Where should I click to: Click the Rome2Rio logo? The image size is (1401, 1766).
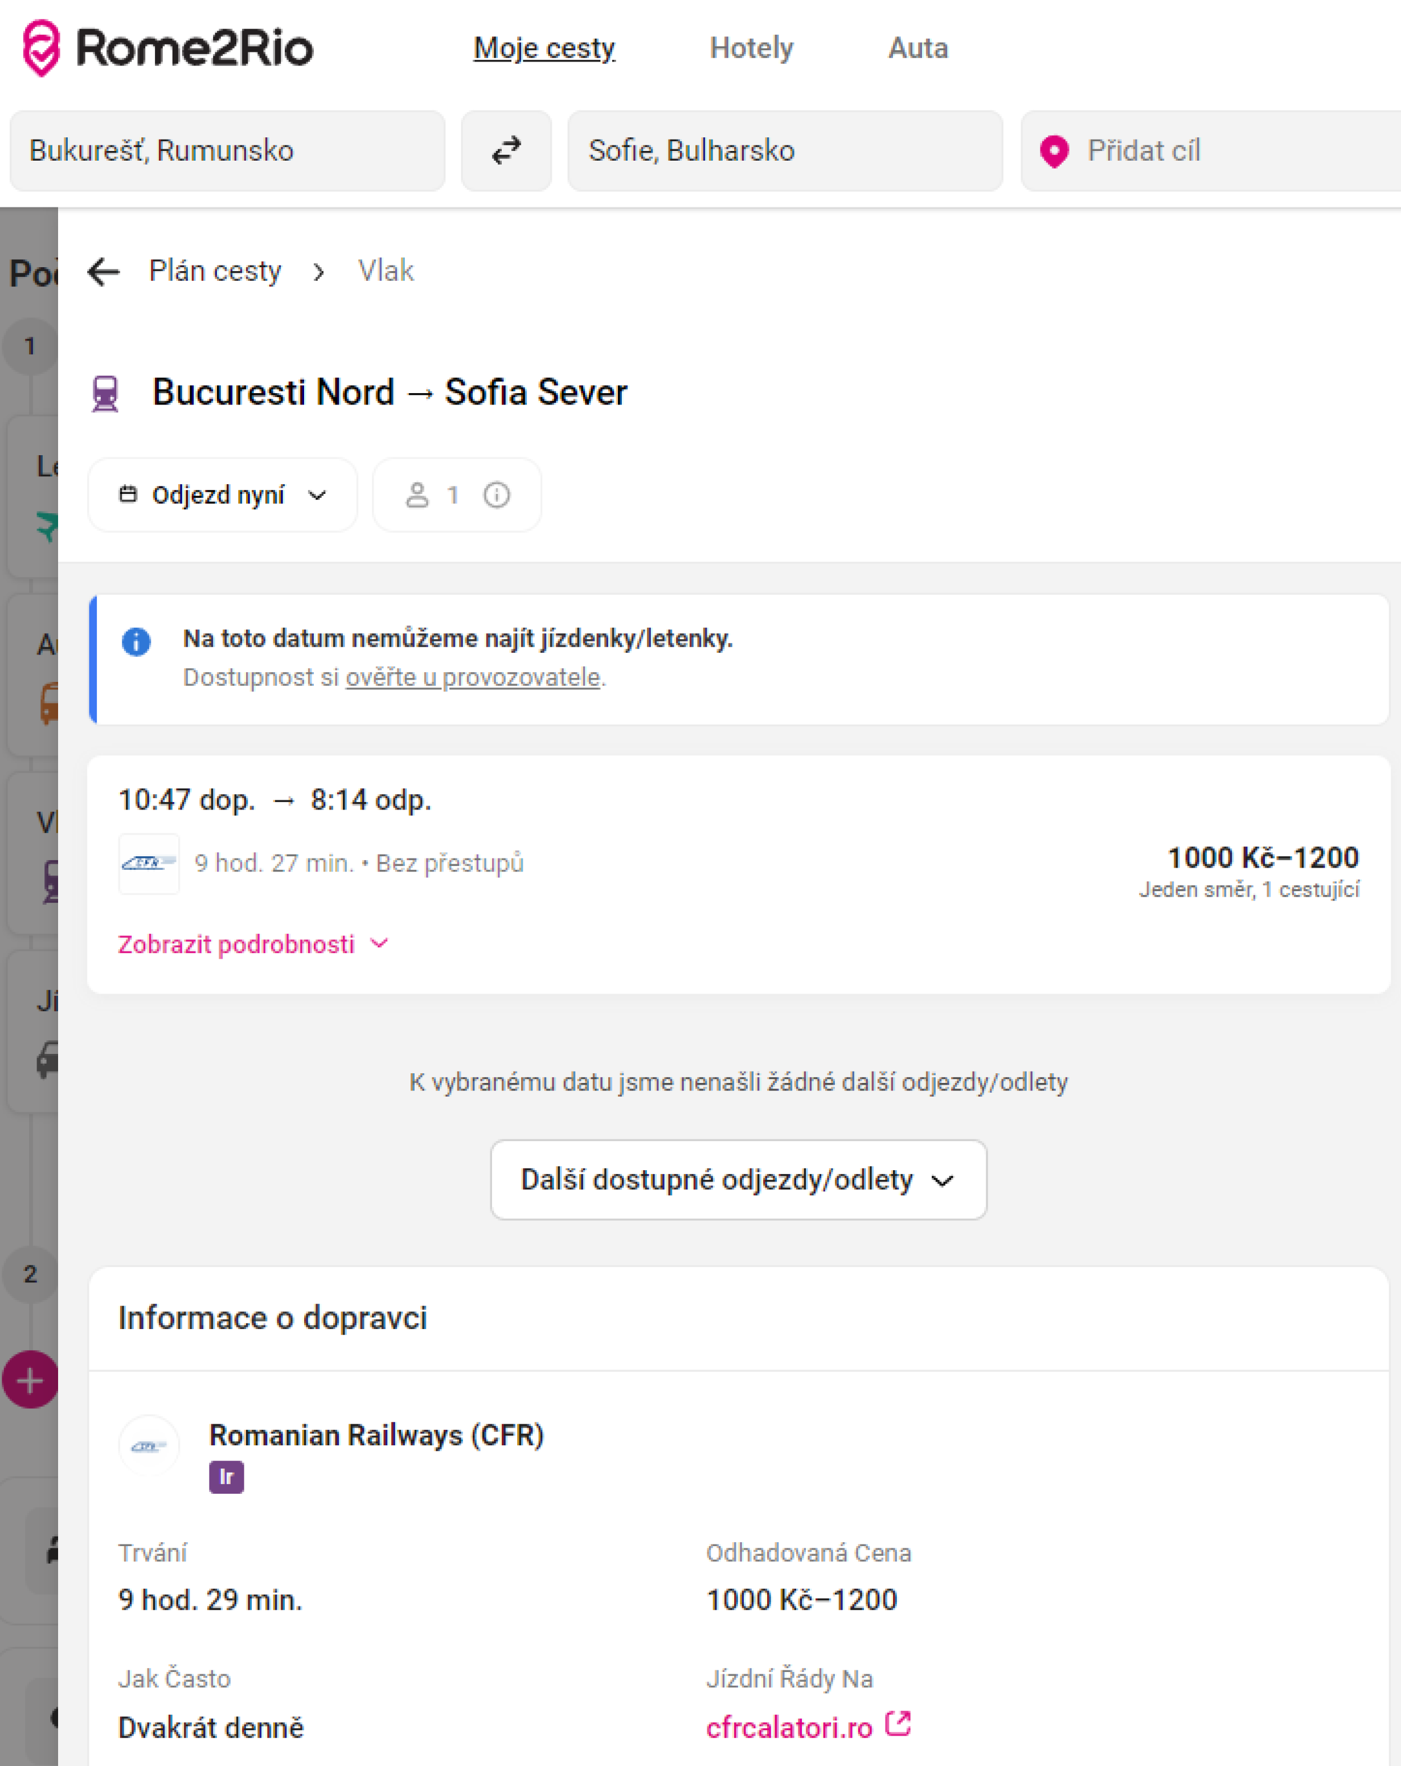point(168,47)
